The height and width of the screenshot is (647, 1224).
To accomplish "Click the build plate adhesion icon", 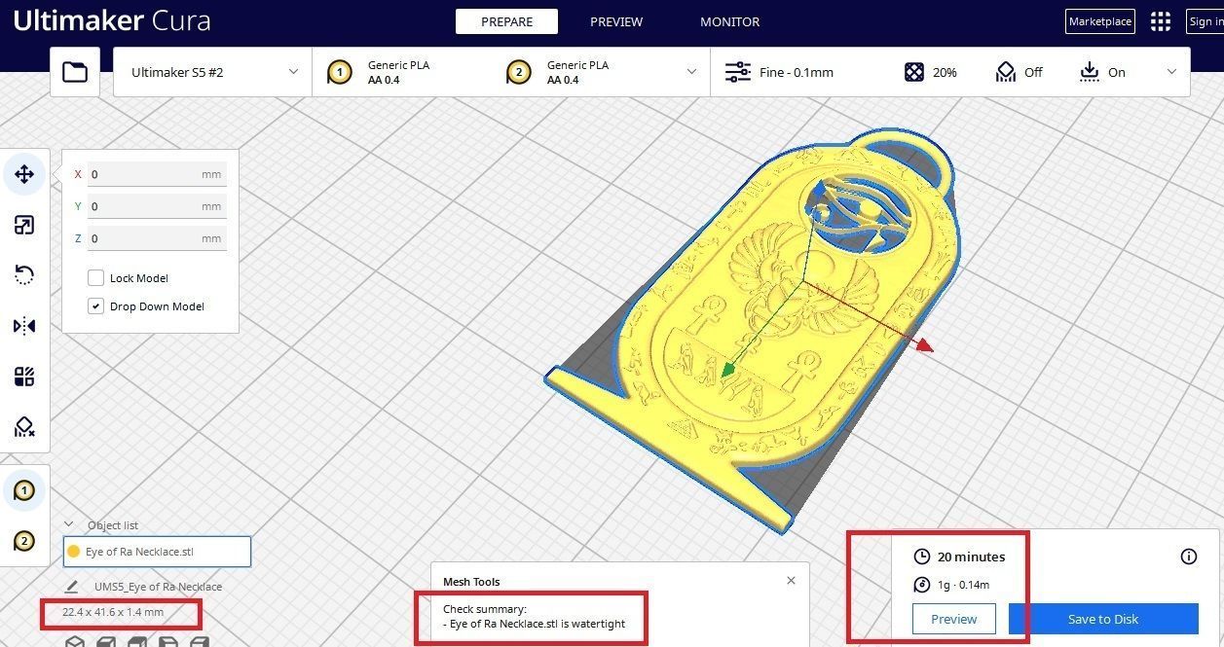I will point(1089,72).
